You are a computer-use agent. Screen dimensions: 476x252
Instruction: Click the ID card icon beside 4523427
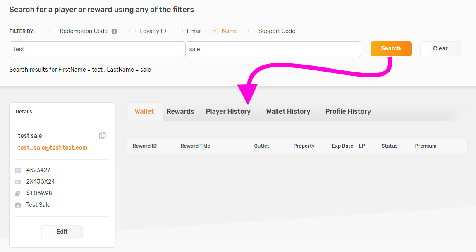pyautogui.click(x=18, y=170)
